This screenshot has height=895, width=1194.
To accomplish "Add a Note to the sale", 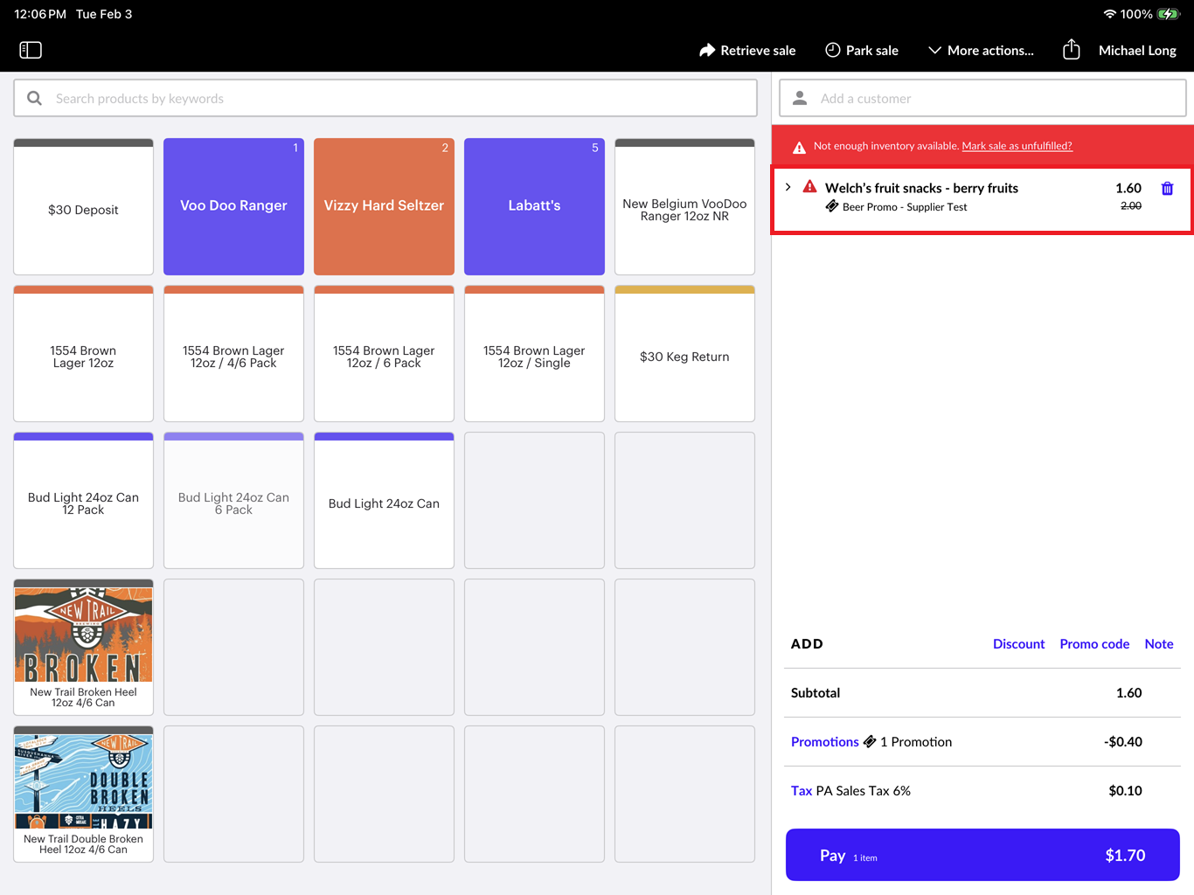I will tap(1159, 644).
